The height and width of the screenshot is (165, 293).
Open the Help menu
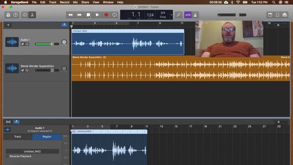(x=120, y=2)
